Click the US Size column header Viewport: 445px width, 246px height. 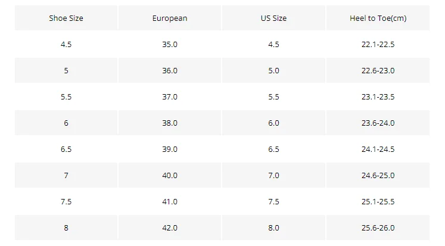[273, 18]
